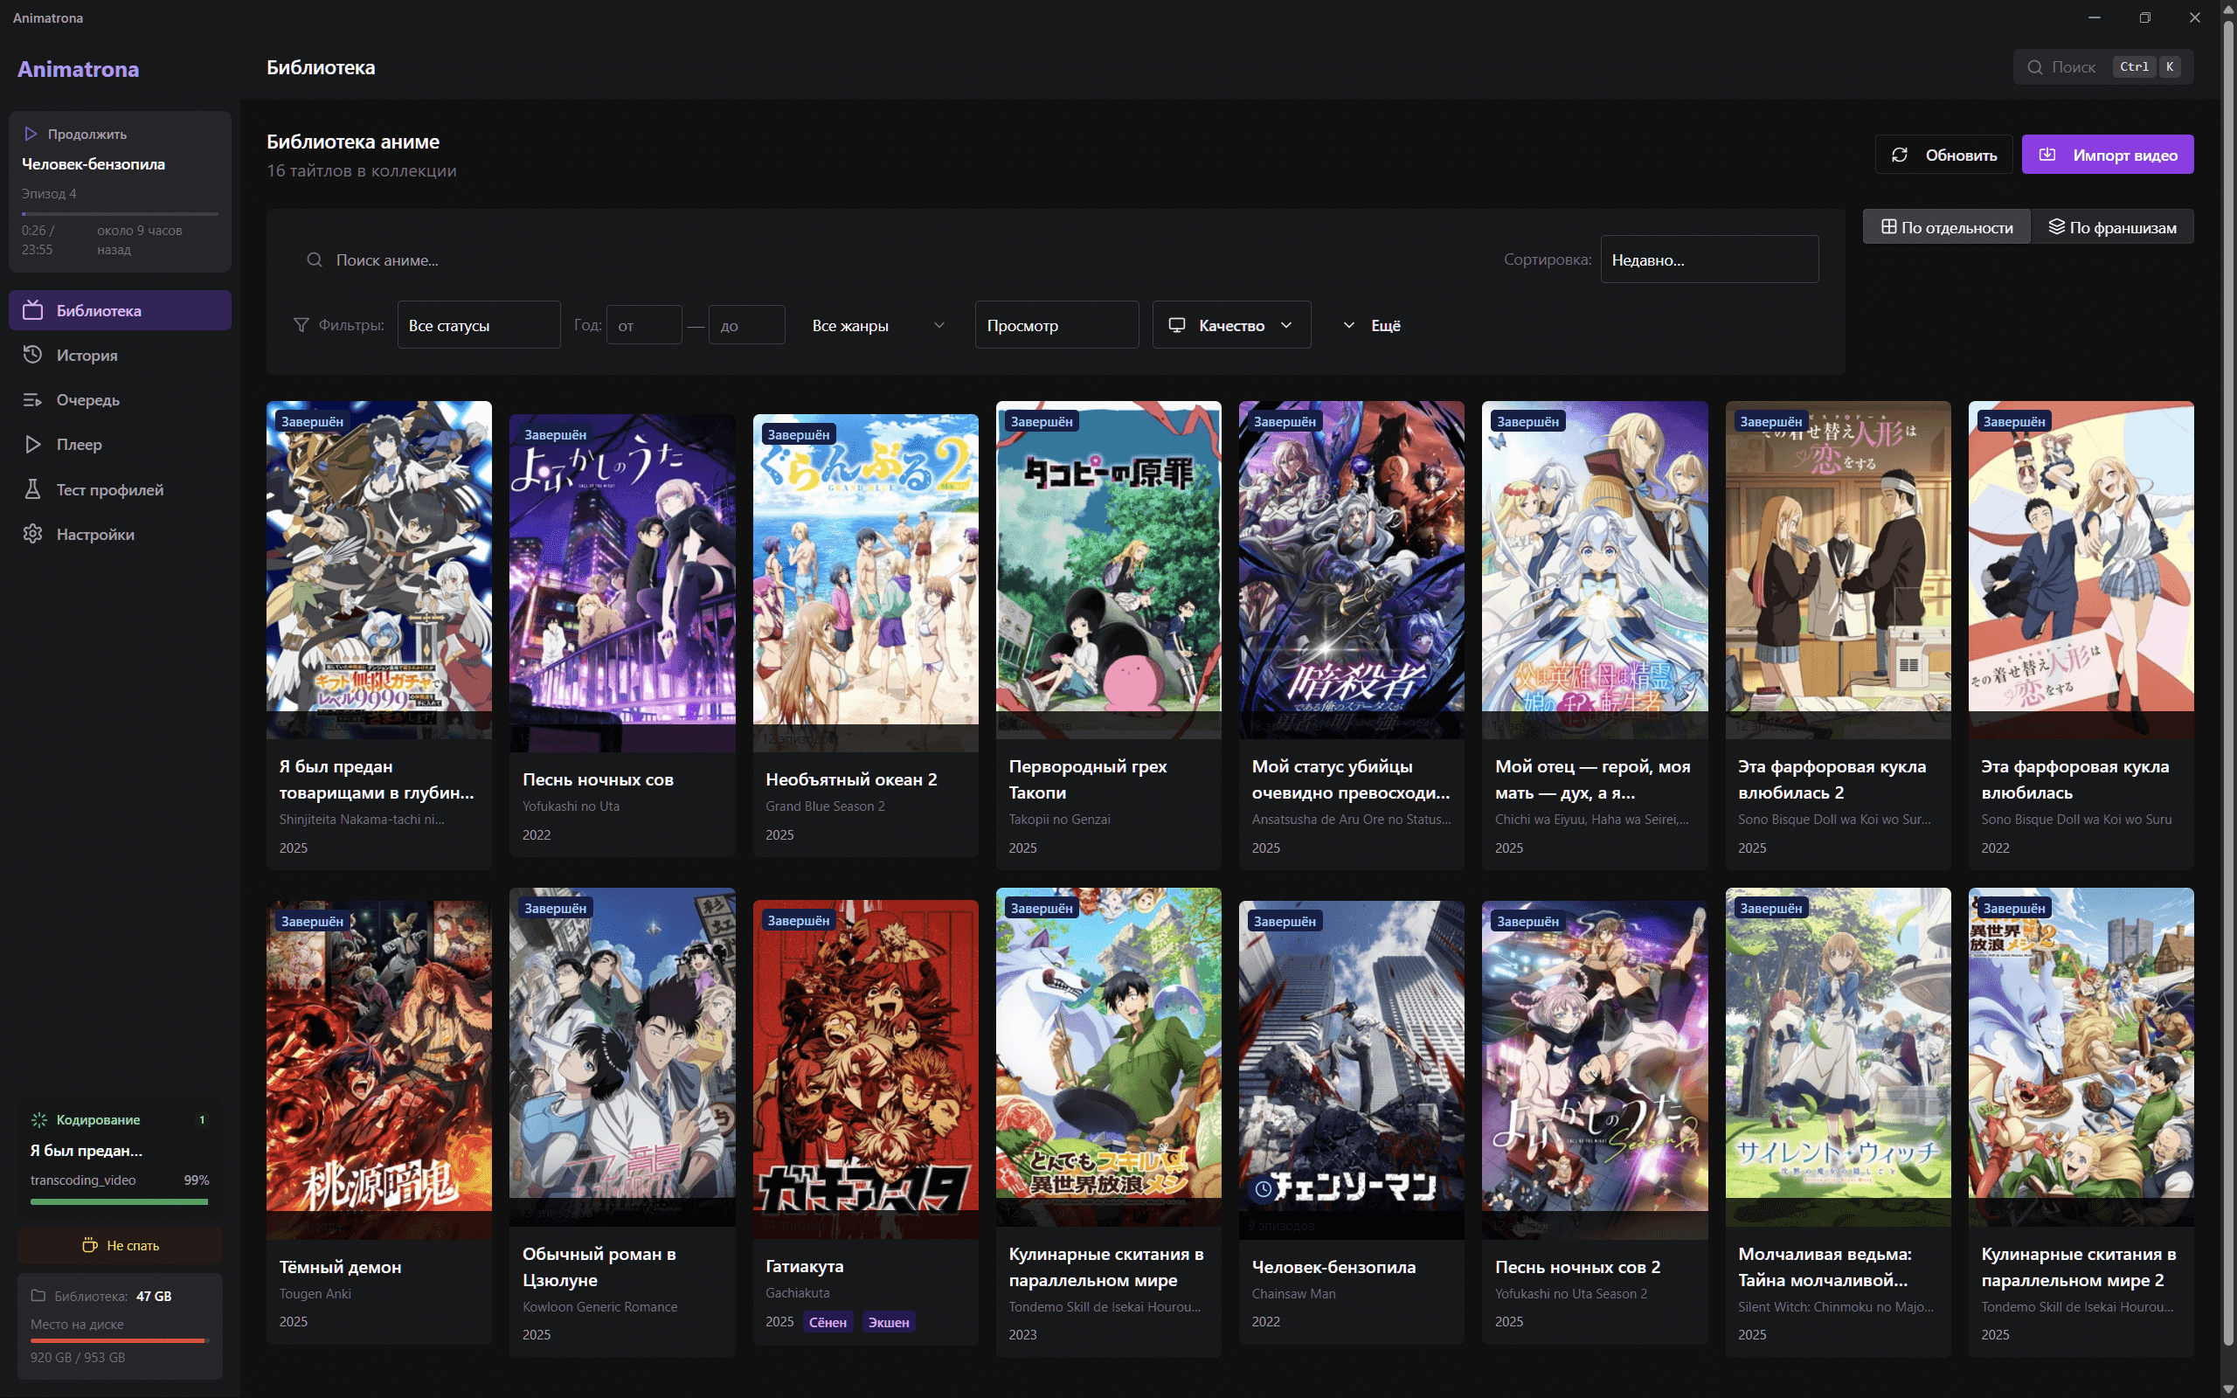Open the Качество filter dropdown

(1230, 325)
